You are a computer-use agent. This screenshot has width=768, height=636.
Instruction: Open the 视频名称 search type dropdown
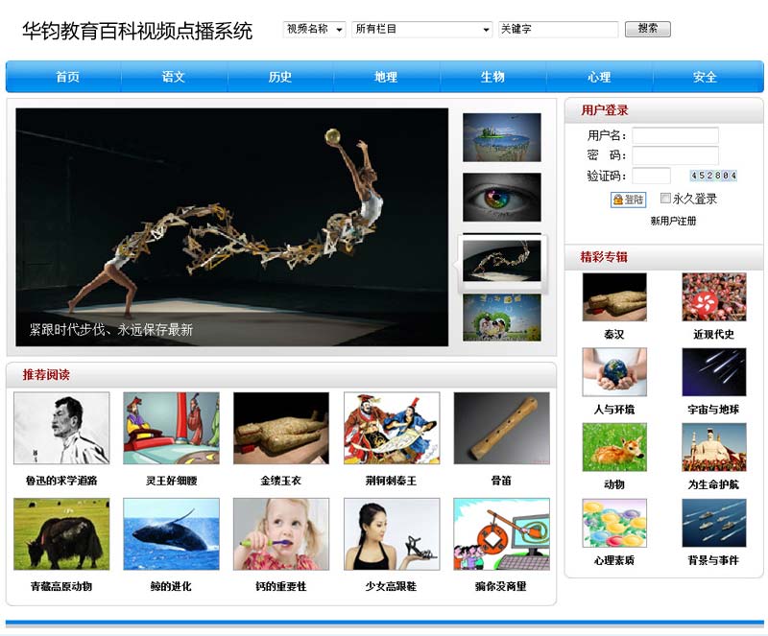314,30
